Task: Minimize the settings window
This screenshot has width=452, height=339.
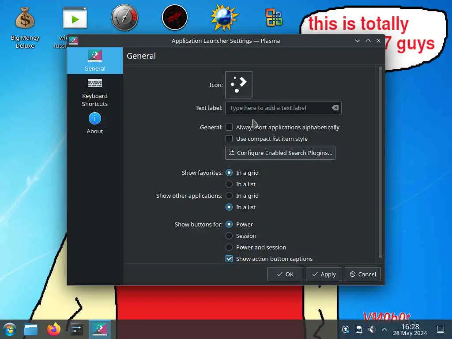Action: coord(358,41)
